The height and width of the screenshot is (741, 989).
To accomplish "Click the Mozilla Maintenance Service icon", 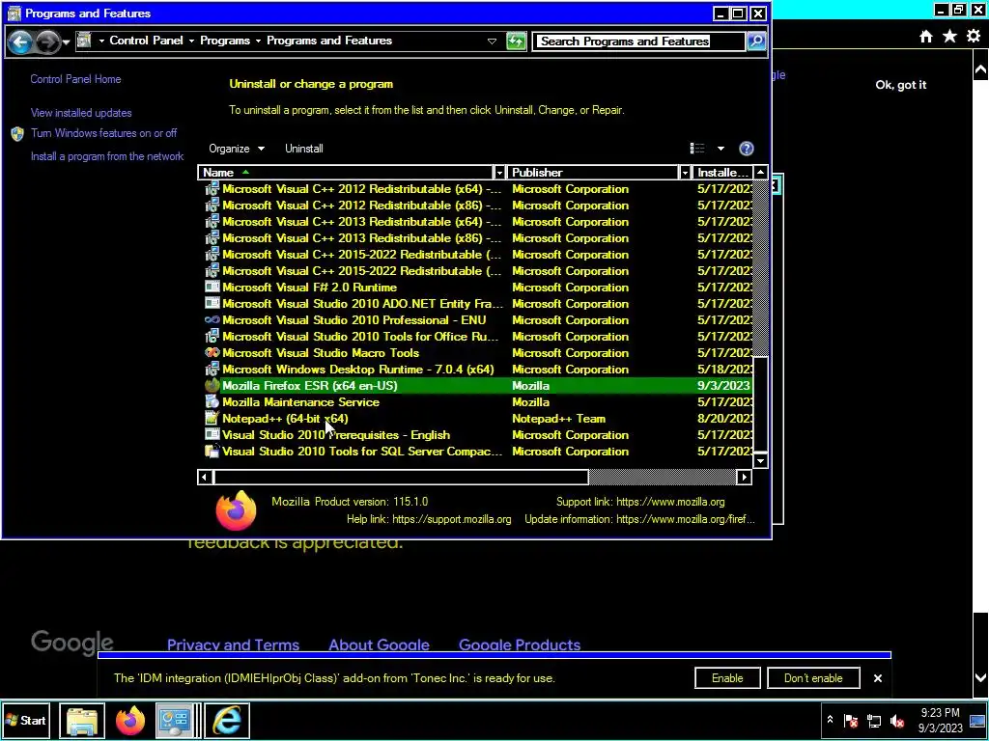I will 212,402.
